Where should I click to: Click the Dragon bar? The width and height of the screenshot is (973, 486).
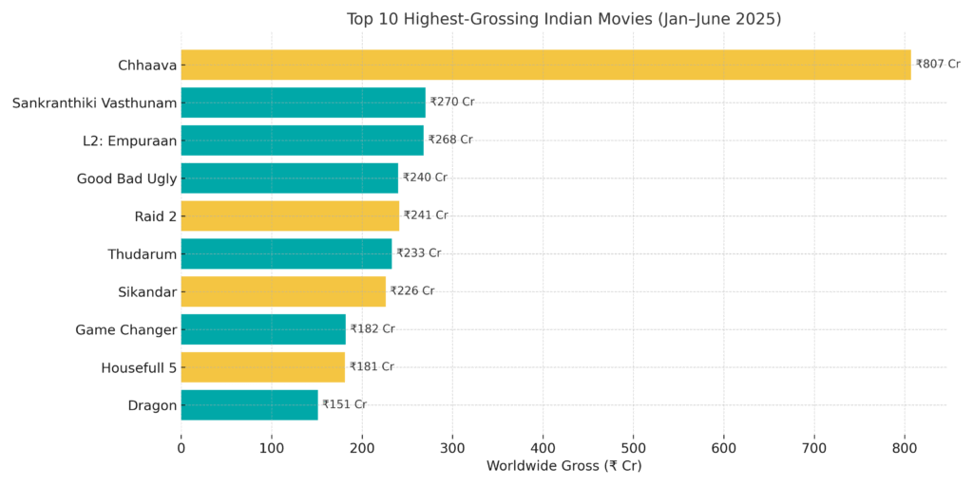pyautogui.click(x=250, y=404)
